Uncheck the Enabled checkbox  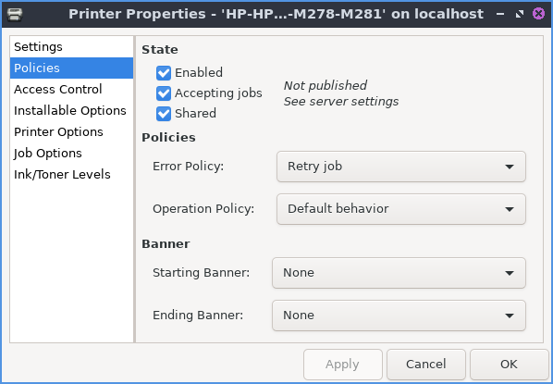[x=164, y=73]
